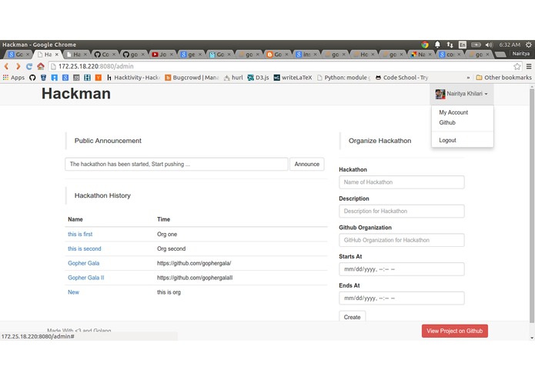Click the Create button

point(352,317)
